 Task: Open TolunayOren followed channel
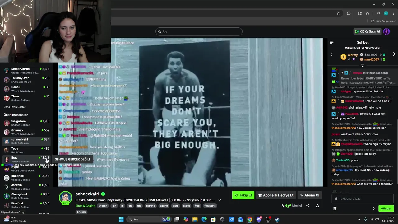(26, 80)
